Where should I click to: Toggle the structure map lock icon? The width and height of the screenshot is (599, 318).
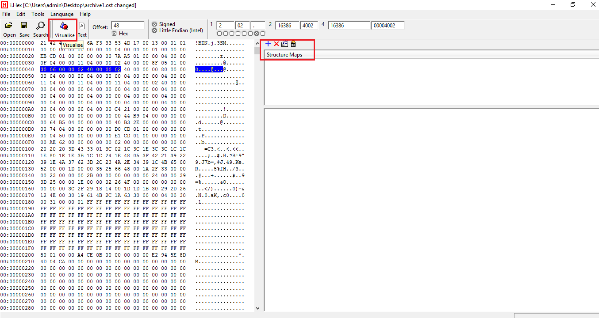293,44
